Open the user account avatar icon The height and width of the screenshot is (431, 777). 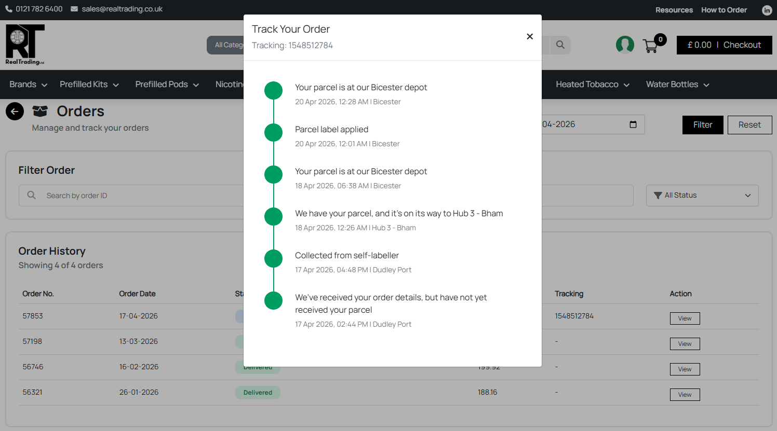[x=625, y=45]
